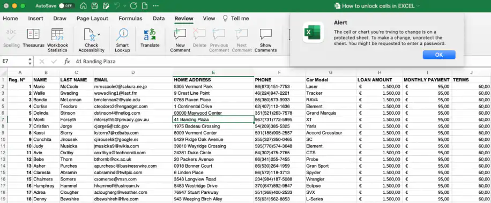
Task: Click the Save As icon with pencil
Action: tap(106, 6)
